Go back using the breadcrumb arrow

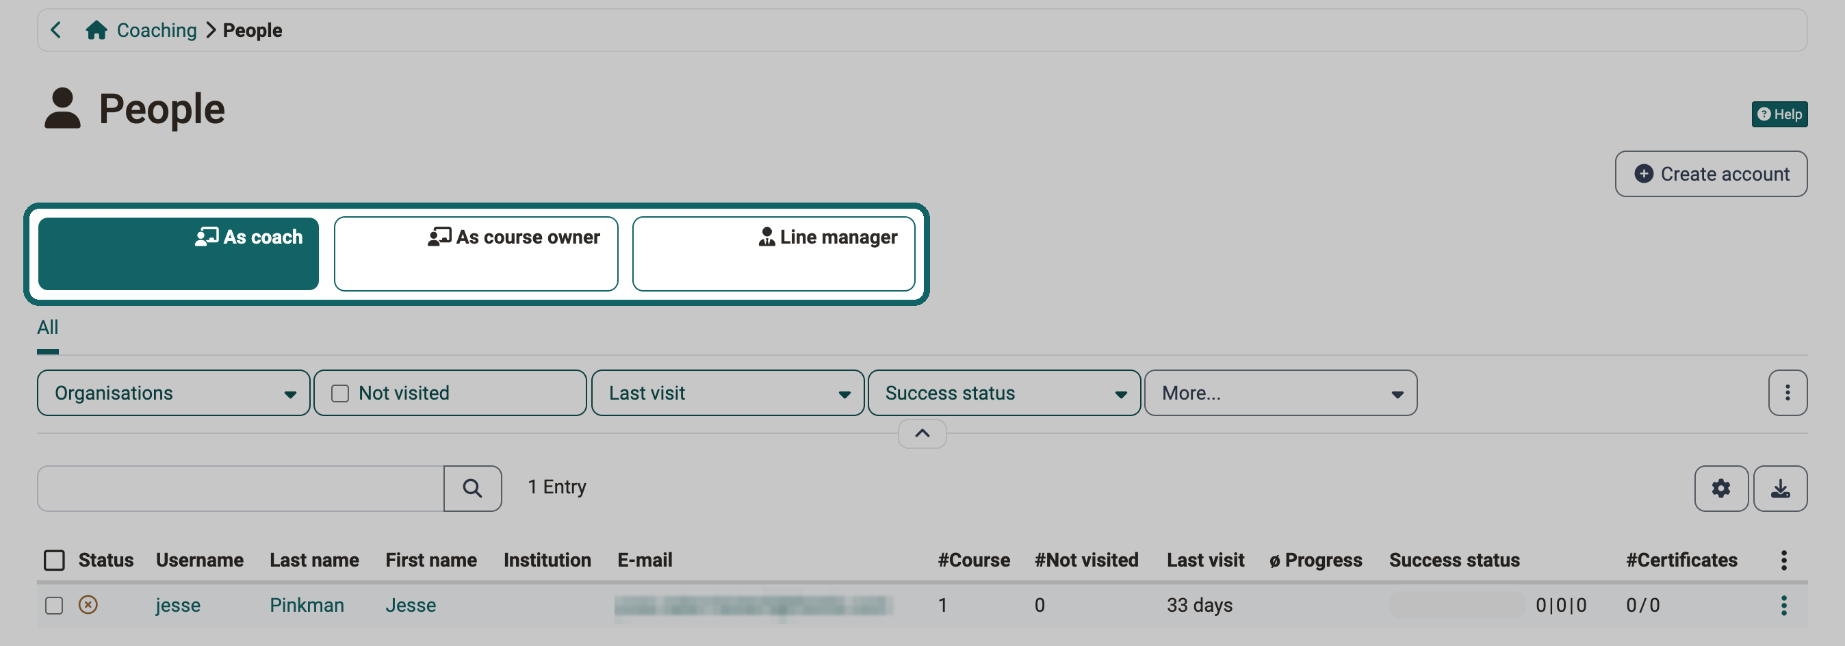click(x=56, y=30)
